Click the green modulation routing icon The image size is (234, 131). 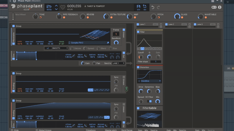tap(126, 89)
